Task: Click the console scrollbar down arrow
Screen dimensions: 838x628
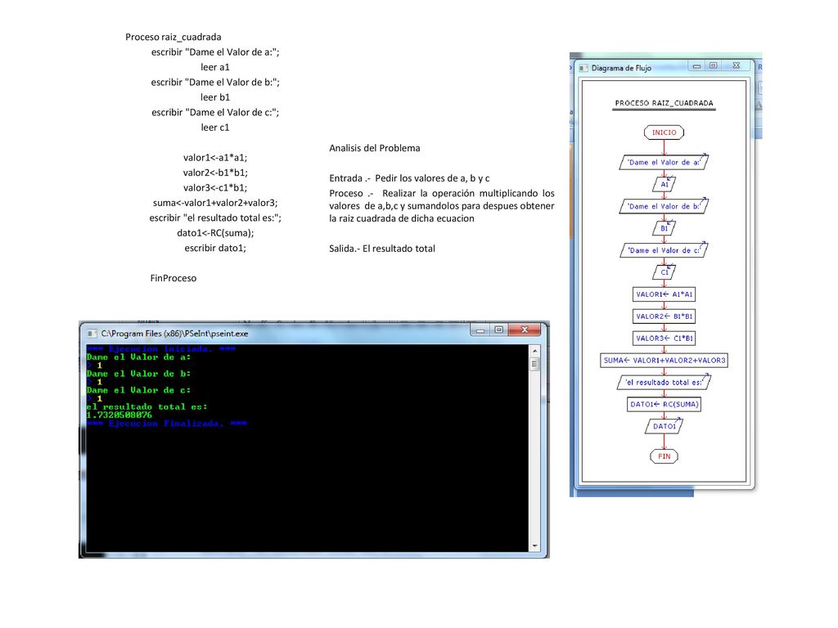Action: 534,545
